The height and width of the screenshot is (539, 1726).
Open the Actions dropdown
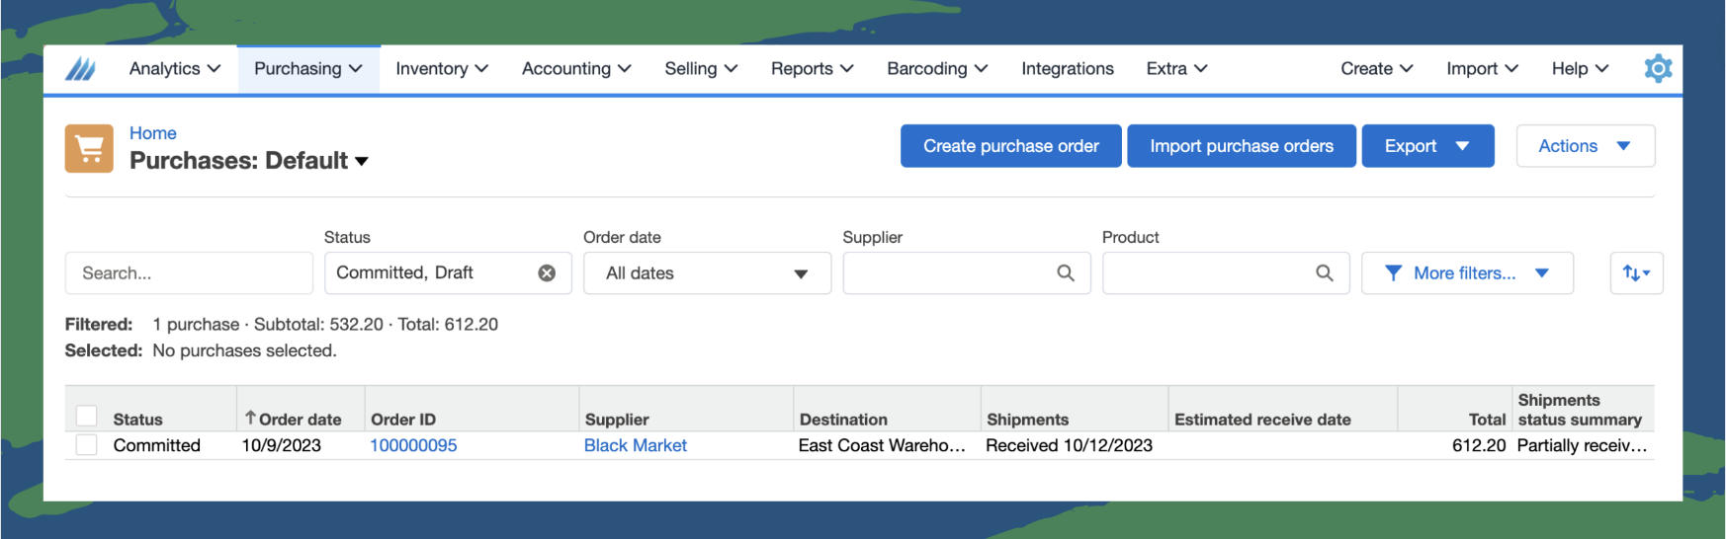point(1586,146)
